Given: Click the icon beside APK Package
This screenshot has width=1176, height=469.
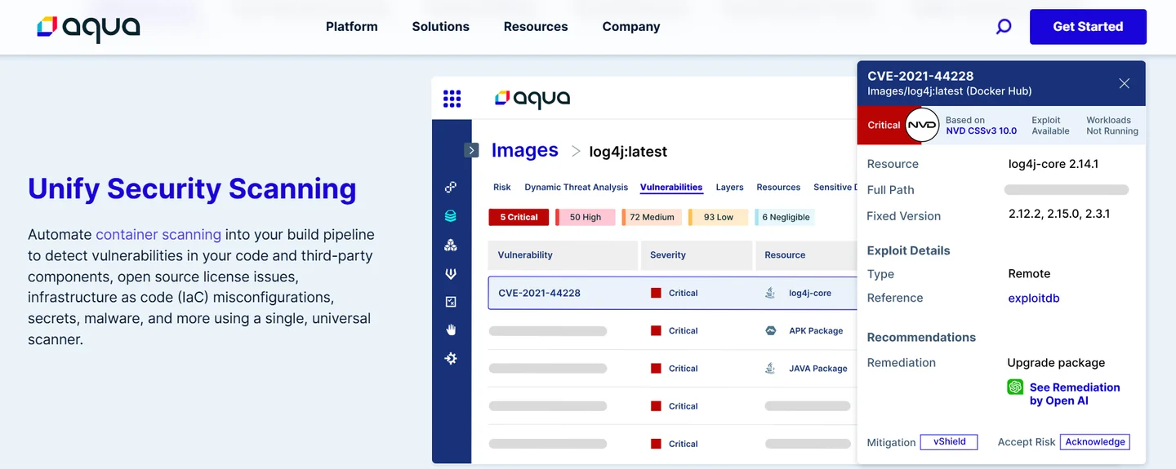Looking at the screenshot, I should [x=770, y=330].
